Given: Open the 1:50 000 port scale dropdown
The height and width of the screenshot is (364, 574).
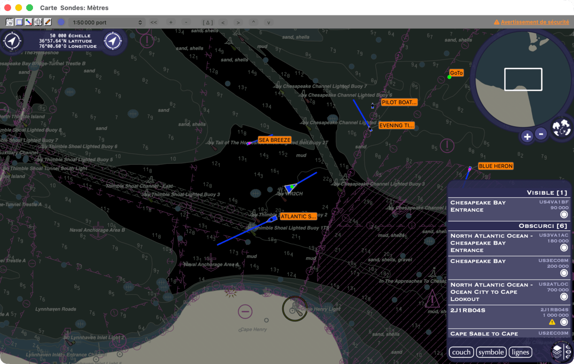Looking at the screenshot, I should 106,22.
